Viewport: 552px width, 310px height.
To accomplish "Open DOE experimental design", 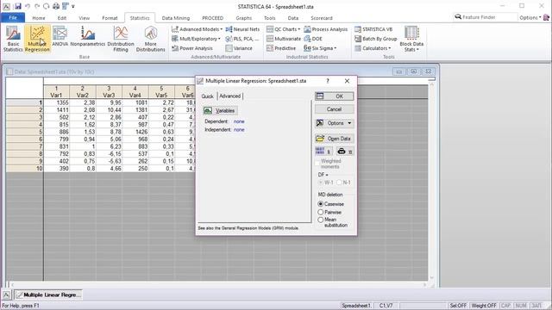I will (313, 39).
